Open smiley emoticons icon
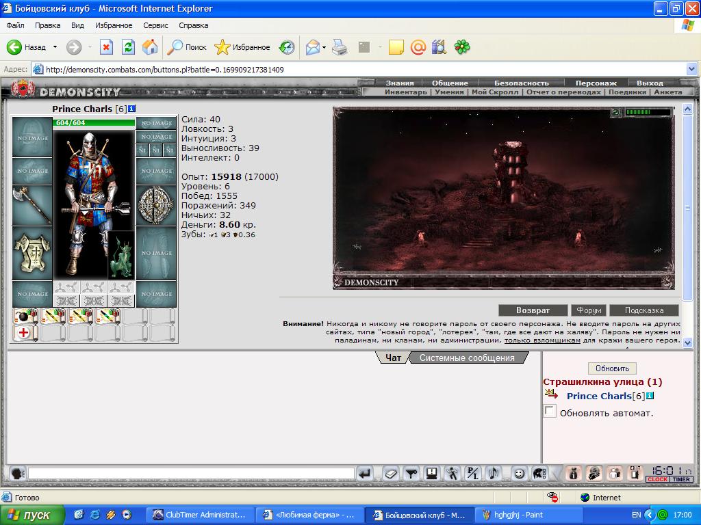This screenshot has height=525, width=701. [x=519, y=473]
